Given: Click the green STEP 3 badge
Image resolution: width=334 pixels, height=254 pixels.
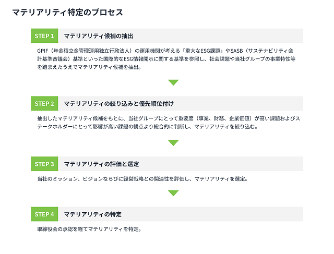Looking at the screenshot, I should (x=44, y=164).
